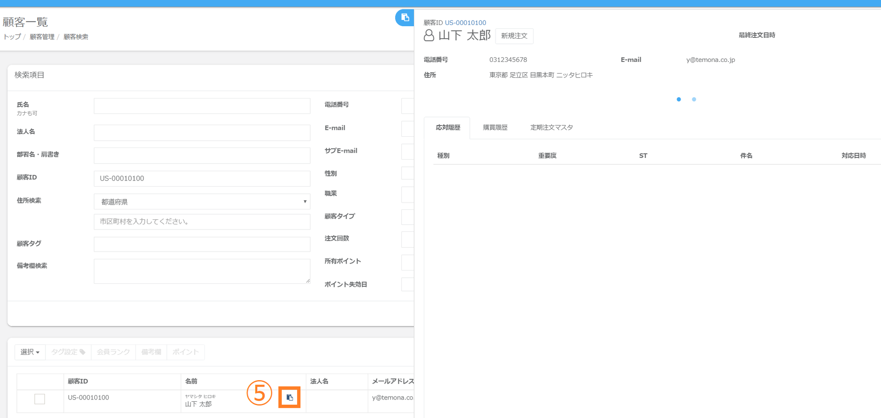Image resolution: width=881 pixels, height=418 pixels.
Task: Switch to the 定期注文マスタ tab
Action: coord(551,128)
